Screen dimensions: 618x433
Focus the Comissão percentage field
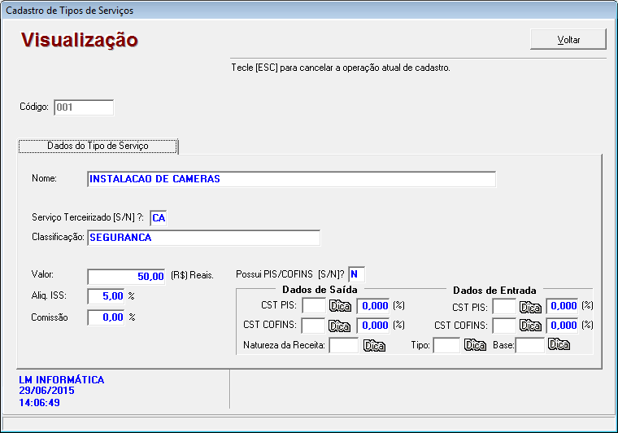(106, 317)
